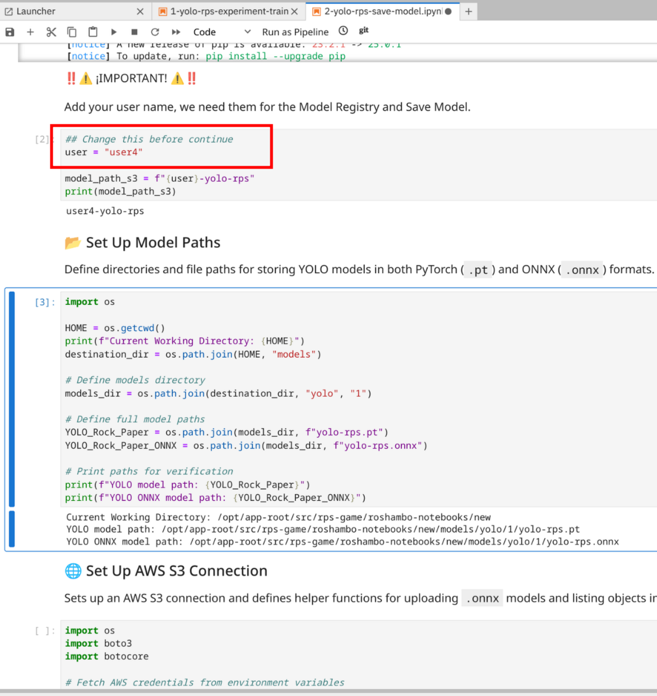Collapse cell 3 output via blue bar
Image resolution: width=657 pixels, height=696 pixels.
pyautogui.click(x=12, y=529)
